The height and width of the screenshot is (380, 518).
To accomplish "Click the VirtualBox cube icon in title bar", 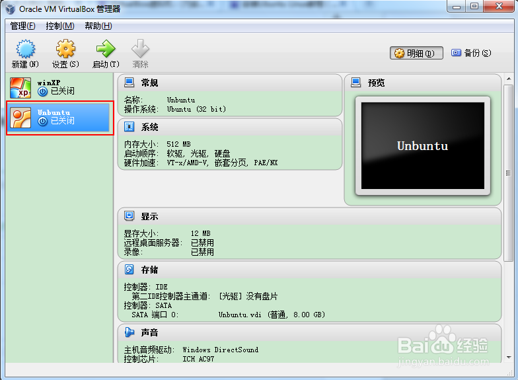I will 11,9.
